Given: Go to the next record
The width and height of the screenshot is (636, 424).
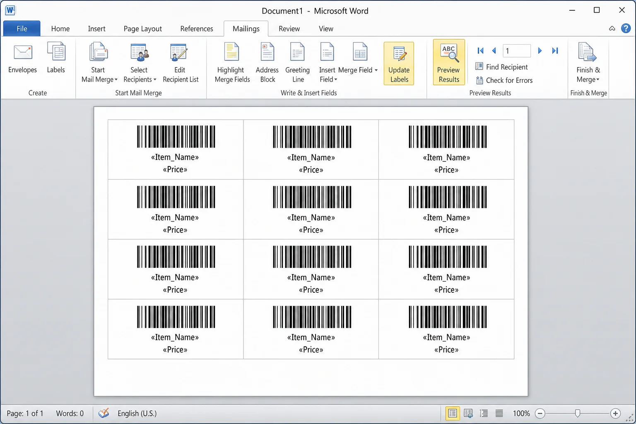Looking at the screenshot, I should [540, 51].
